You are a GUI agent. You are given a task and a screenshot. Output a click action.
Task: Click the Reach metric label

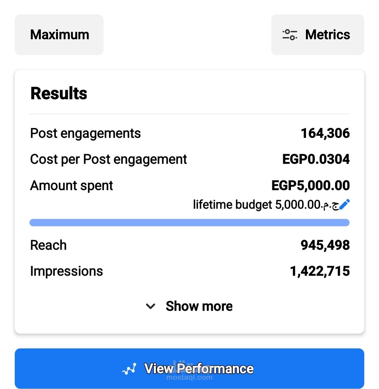[48, 245]
